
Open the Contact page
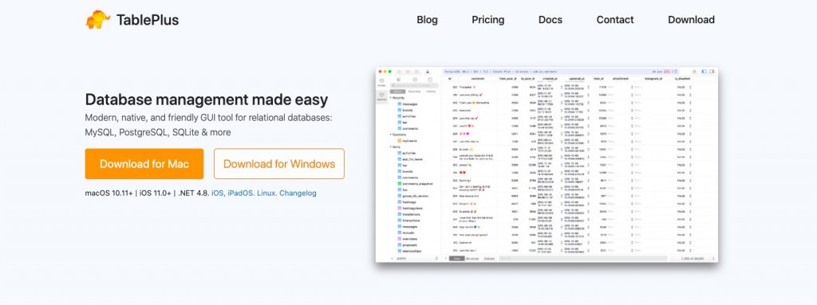(x=615, y=20)
